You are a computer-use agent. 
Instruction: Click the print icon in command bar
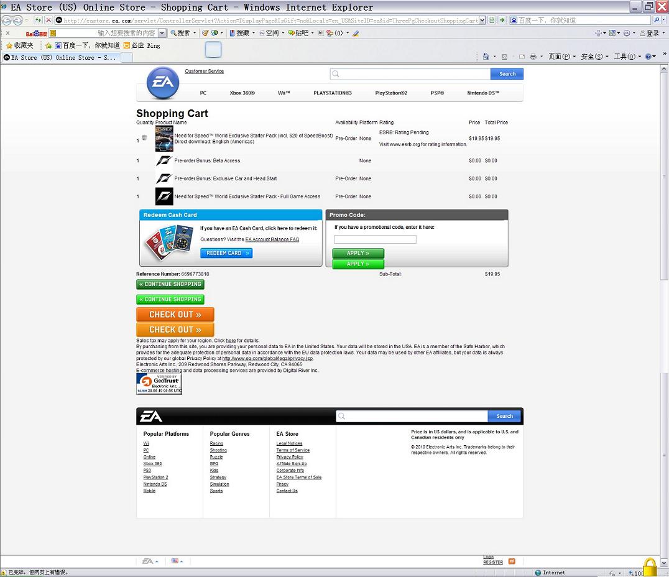pyautogui.click(x=533, y=57)
